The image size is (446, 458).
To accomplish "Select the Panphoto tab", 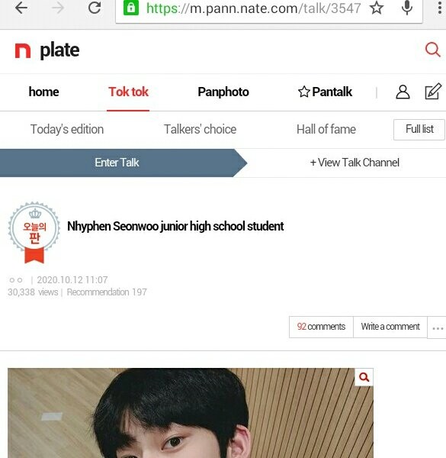I will 223,92.
